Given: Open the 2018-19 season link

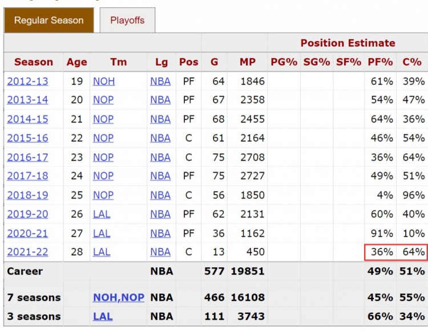Looking at the screenshot, I should pos(27,195).
